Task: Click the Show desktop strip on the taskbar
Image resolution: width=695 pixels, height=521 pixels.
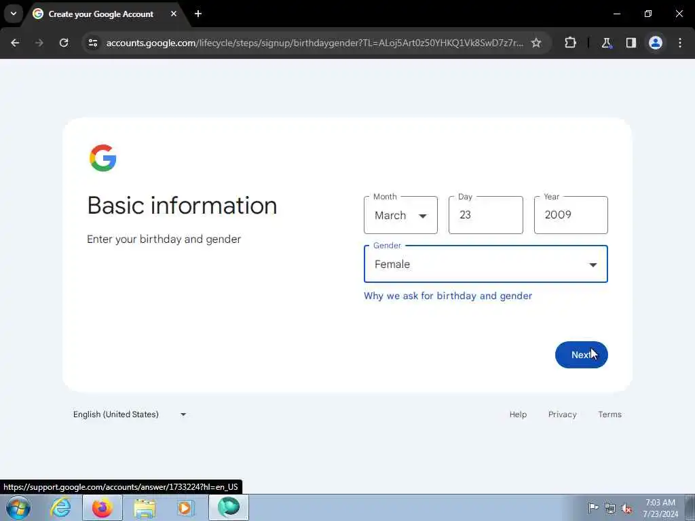Action: coord(690,507)
